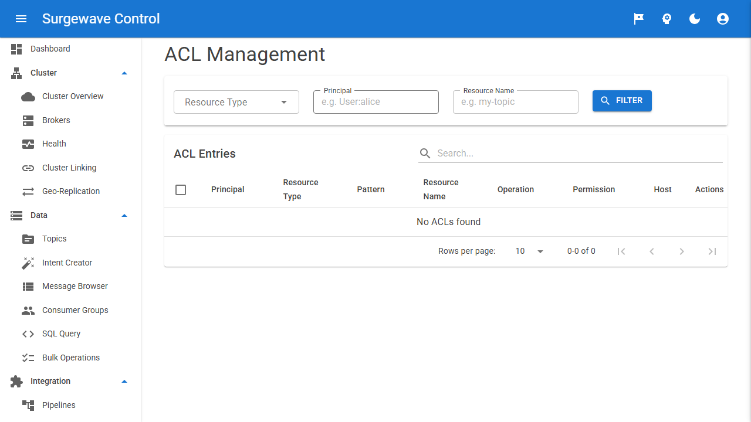Tick the select-all ACL checkbox
The image size is (751, 422).
point(181,189)
